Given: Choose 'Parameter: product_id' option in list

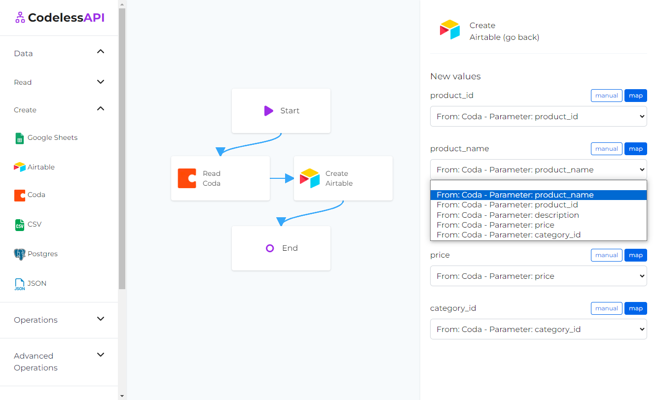Looking at the screenshot, I should coord(539,205).
